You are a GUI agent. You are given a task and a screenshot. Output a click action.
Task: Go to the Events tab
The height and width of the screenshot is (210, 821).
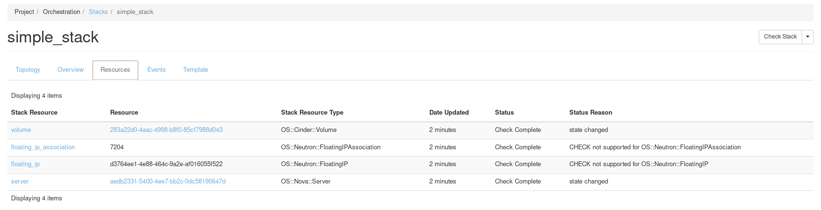pyautogui.click(x=156, y=70)
